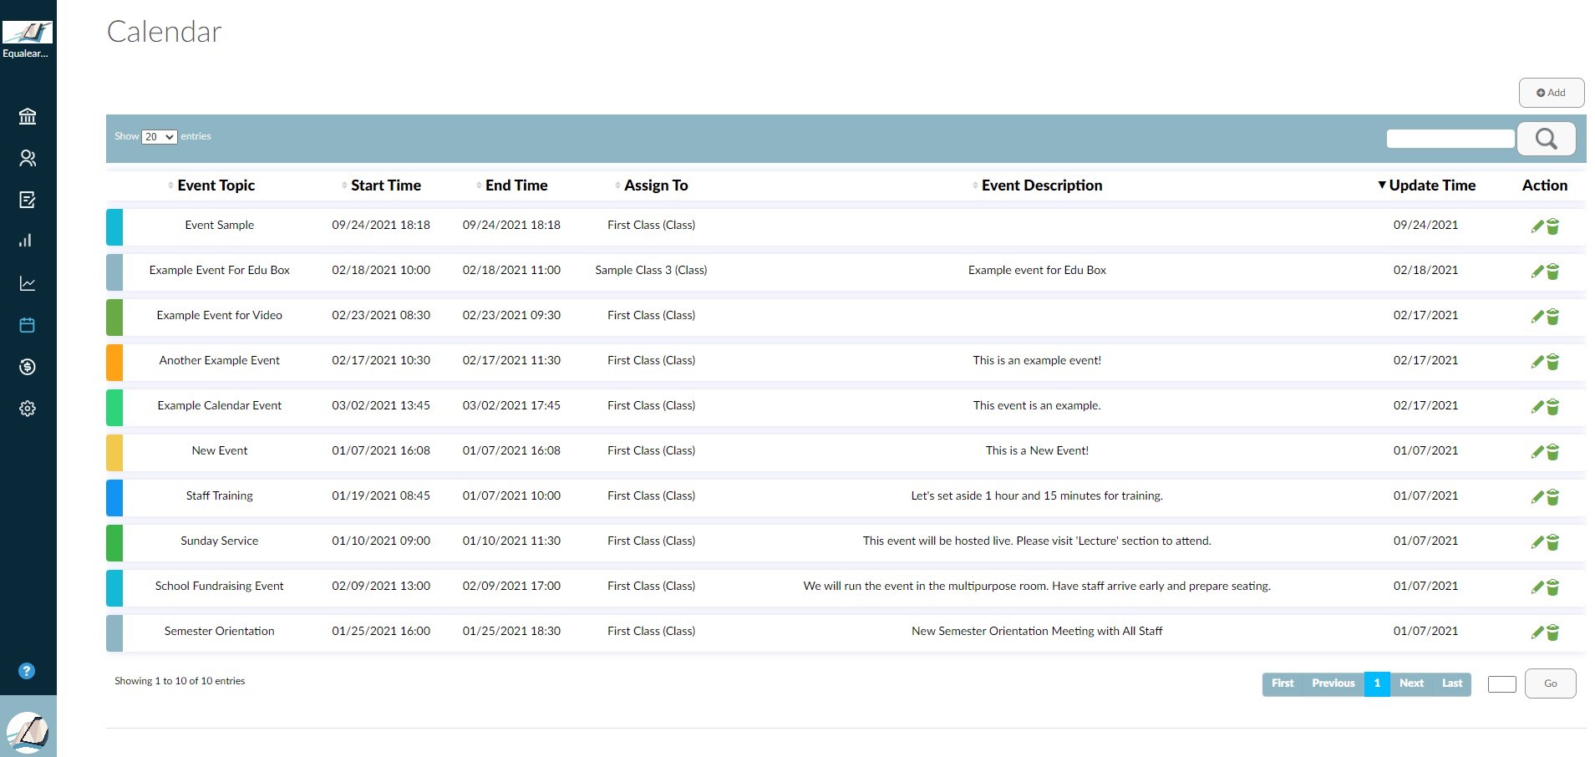Open the edit-note assignments sidebar icon

(x=28, y=200)
